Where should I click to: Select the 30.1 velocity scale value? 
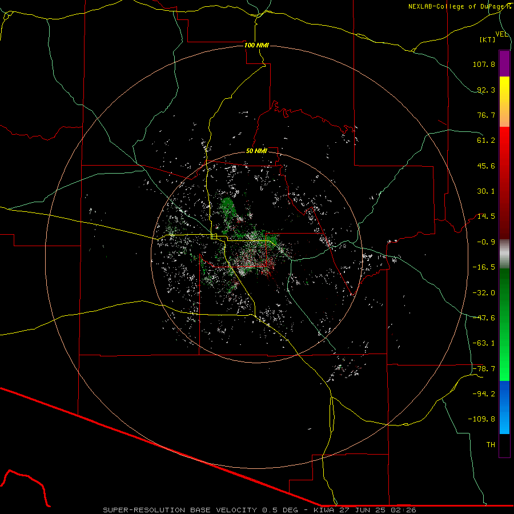point(486,191)
